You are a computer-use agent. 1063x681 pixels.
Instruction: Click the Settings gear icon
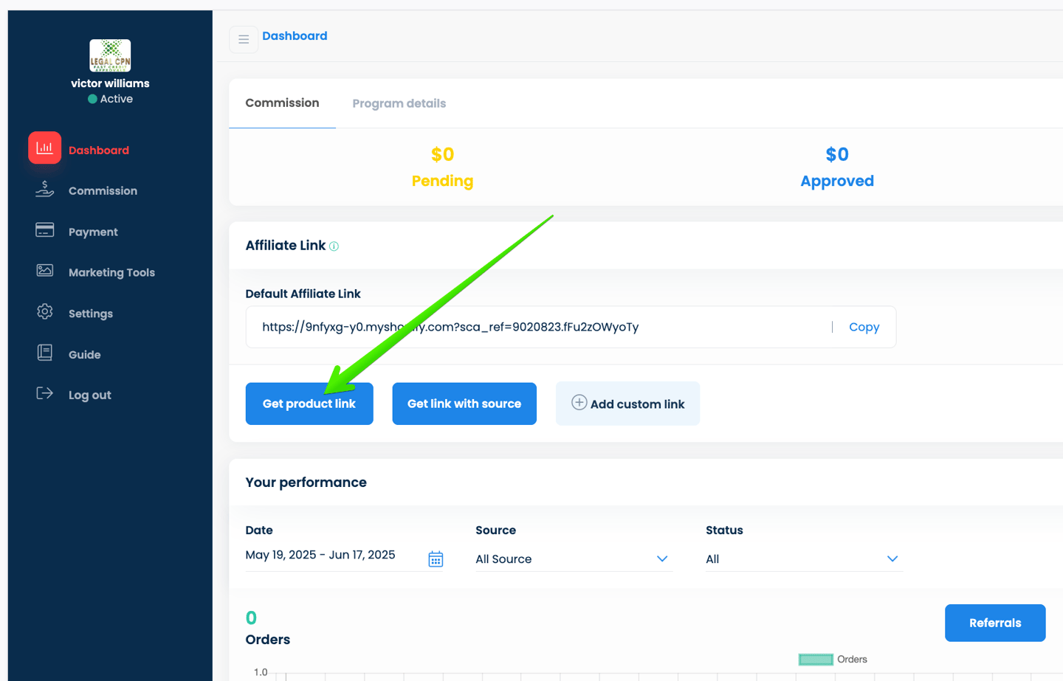click(44, 312)
